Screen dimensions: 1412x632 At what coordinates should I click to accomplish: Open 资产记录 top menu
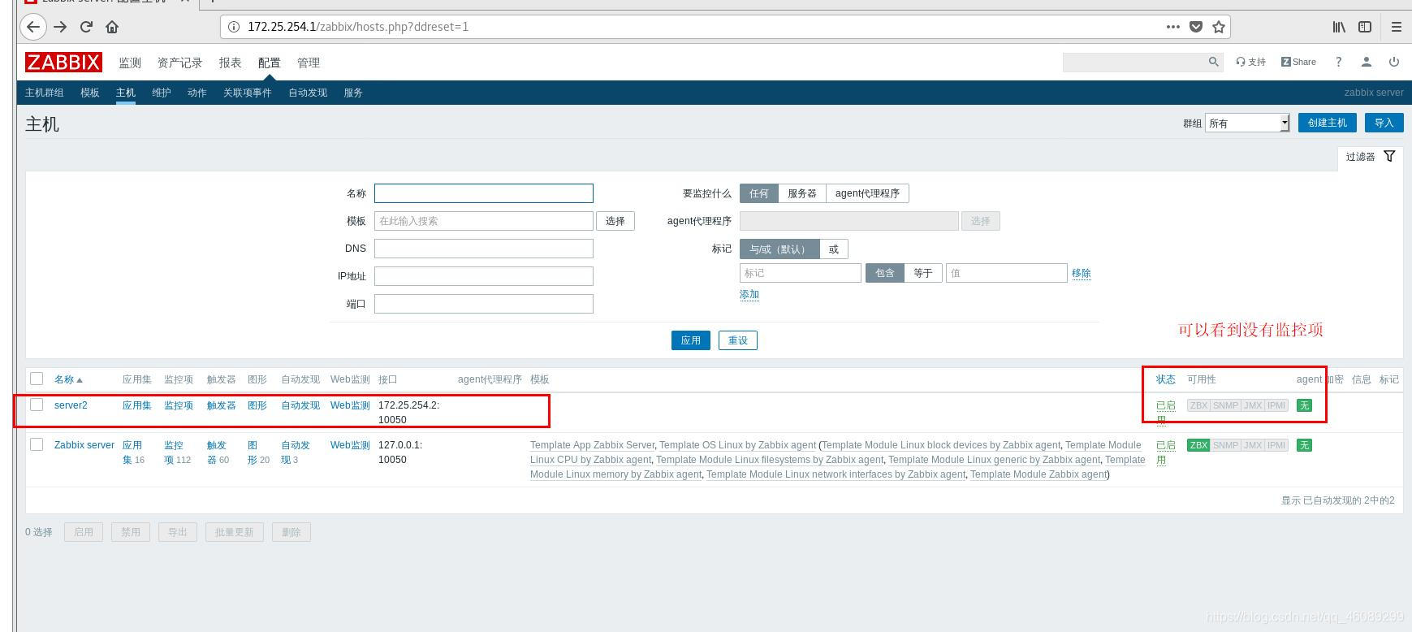[179, 63]
